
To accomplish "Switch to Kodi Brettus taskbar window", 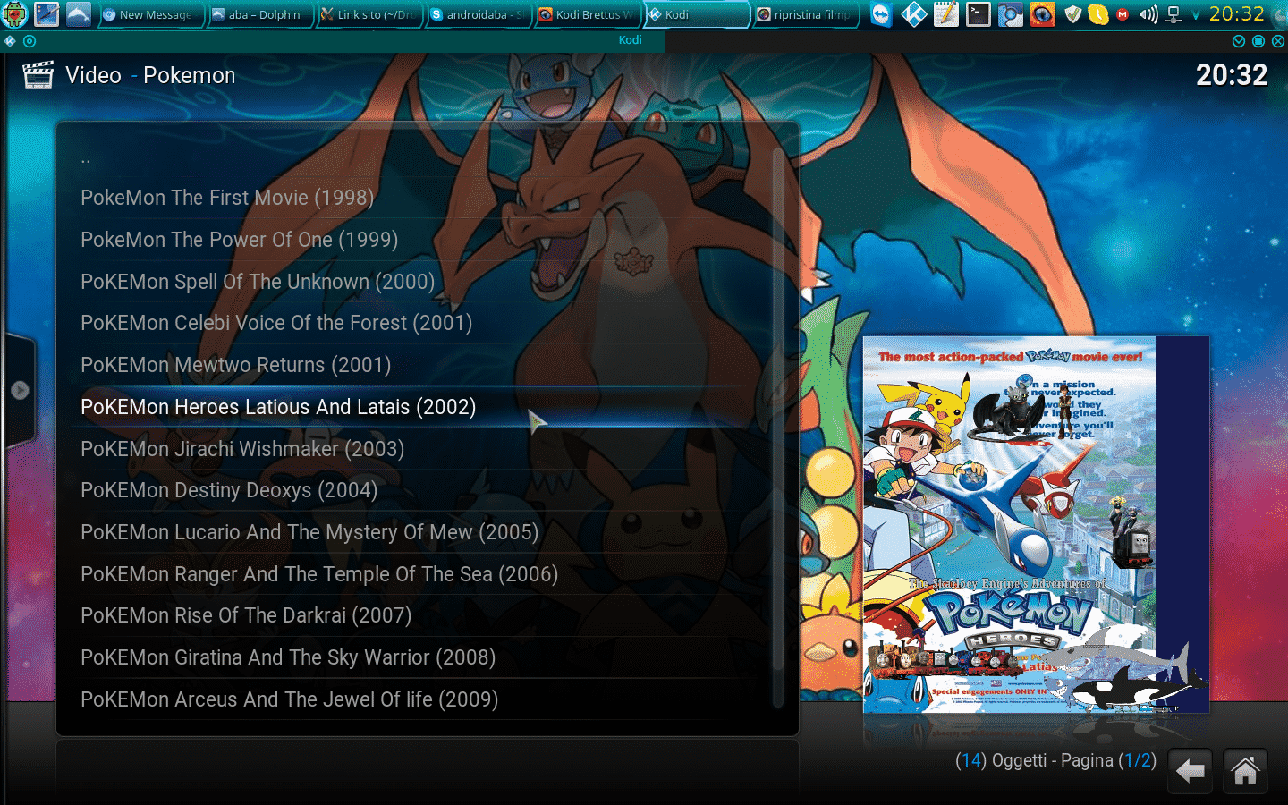I will coord(587,14).
